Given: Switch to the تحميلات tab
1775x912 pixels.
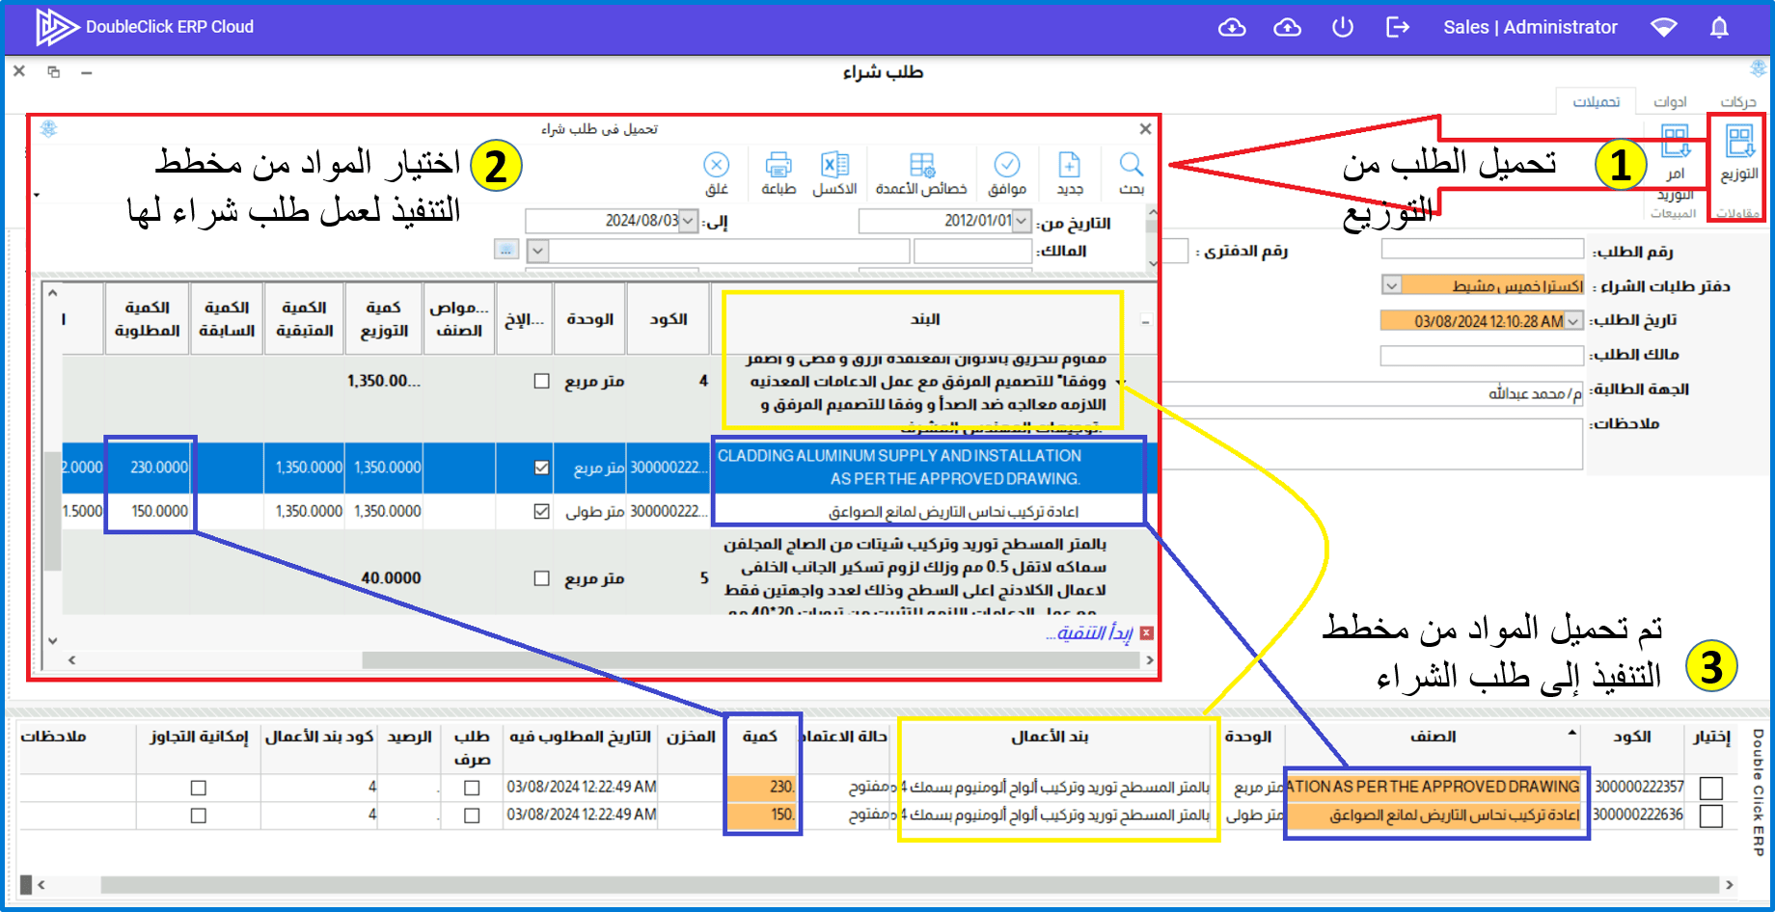Looking at the screenshot, I should pyautogui.click(x=1597, y=101).
